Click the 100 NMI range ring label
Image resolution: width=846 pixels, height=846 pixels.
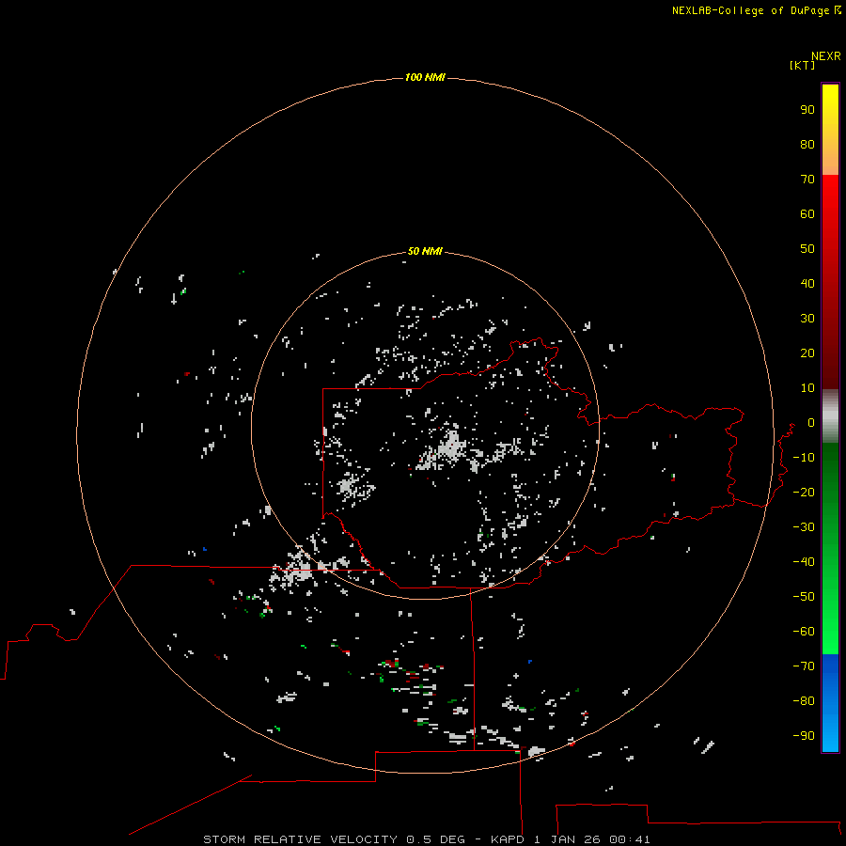425,77
